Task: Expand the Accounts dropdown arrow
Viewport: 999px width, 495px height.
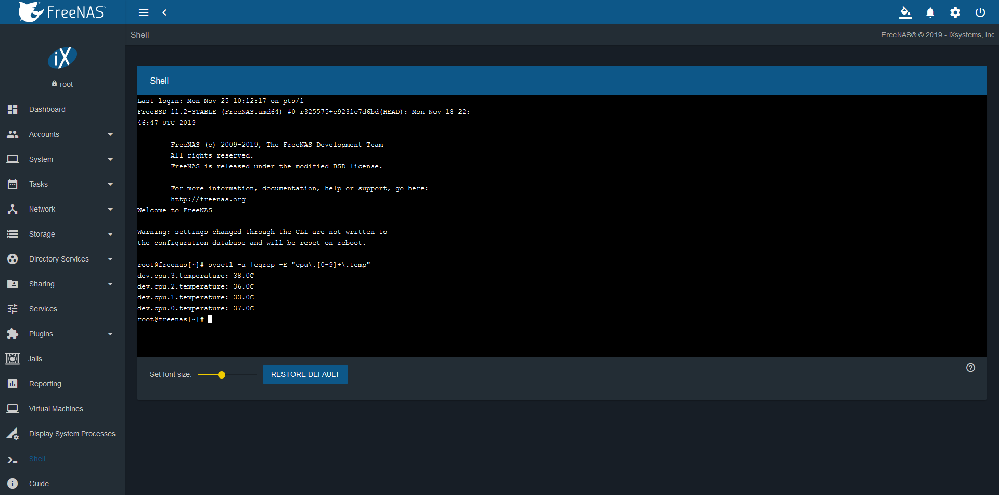Action: (x=110, y=134)
